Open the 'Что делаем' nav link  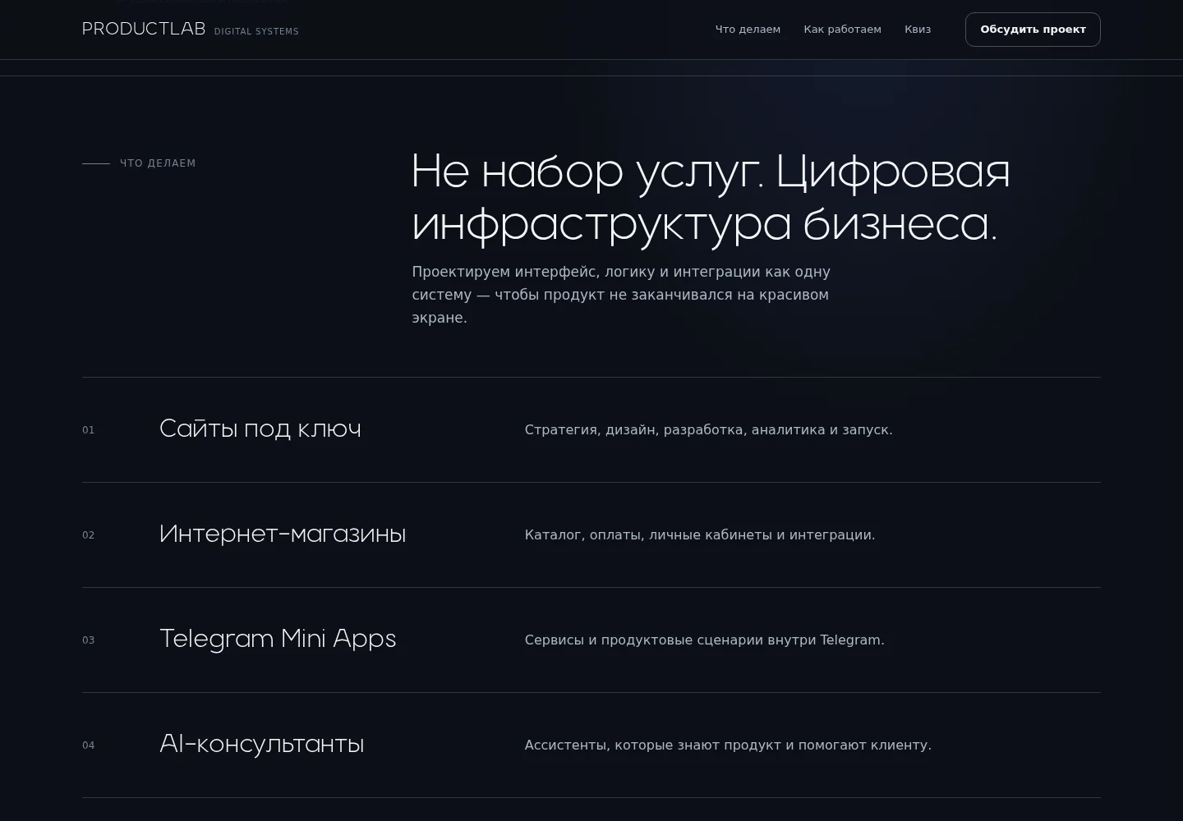pos(748,30)
